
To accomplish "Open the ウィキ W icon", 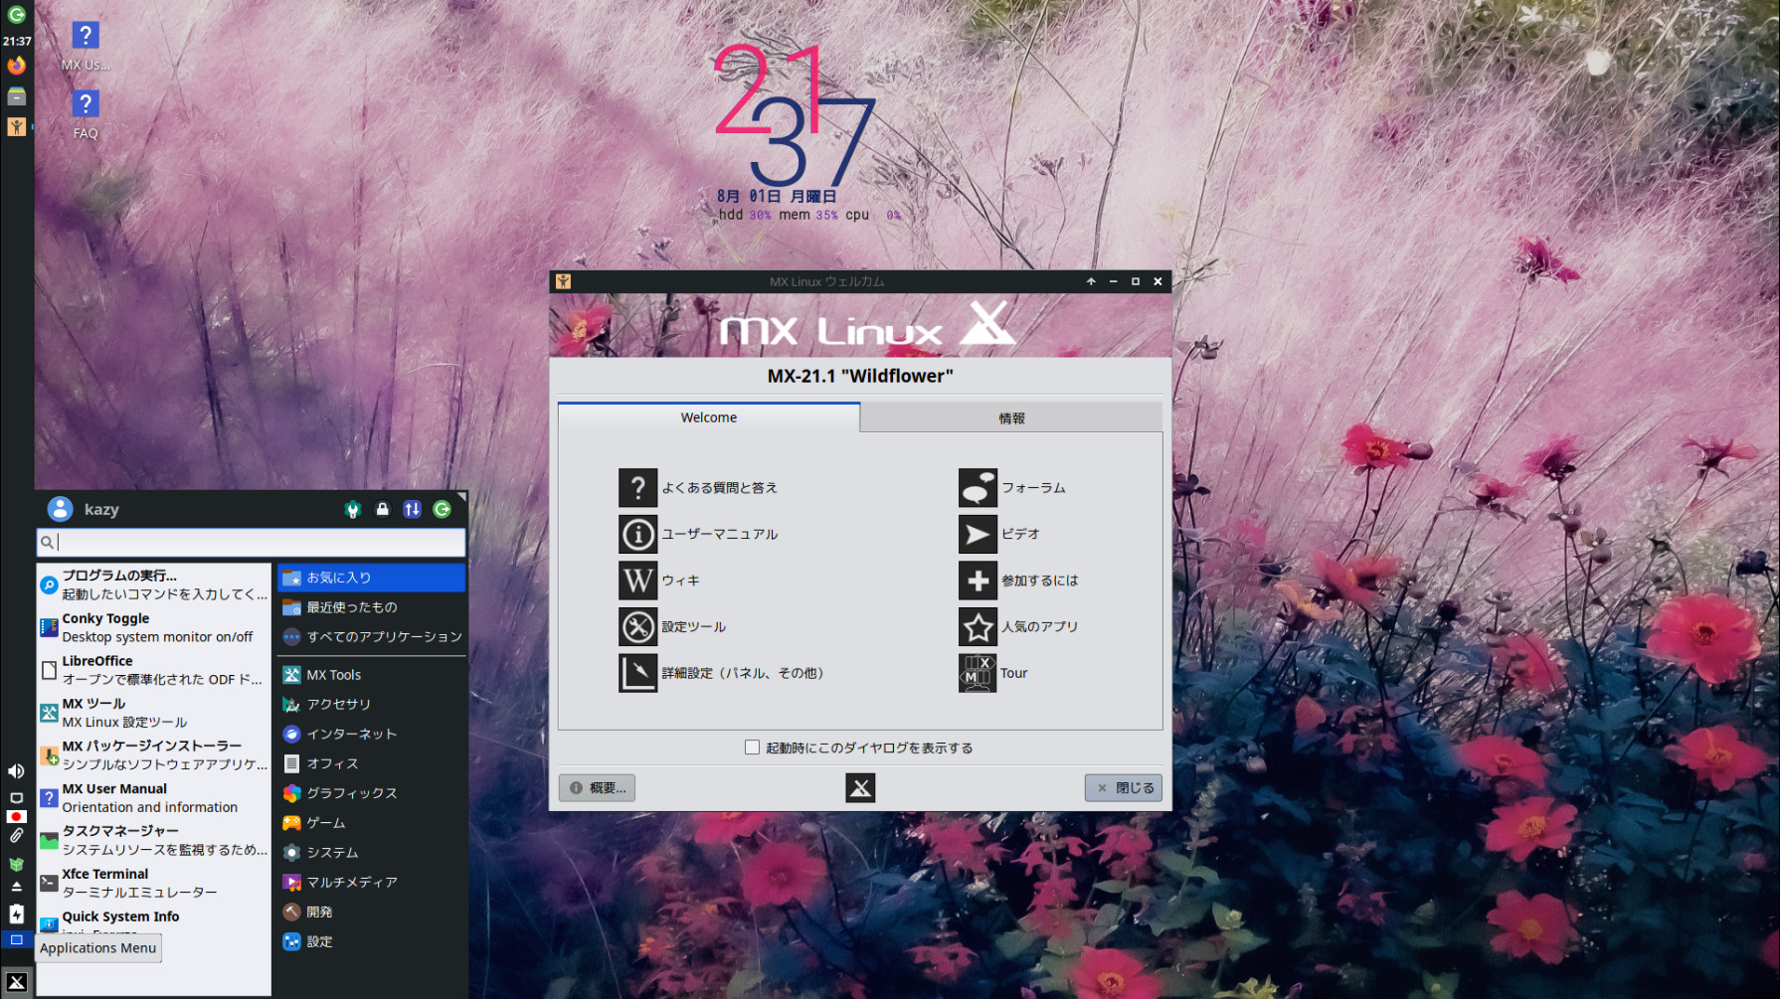I will click(637, 581).
